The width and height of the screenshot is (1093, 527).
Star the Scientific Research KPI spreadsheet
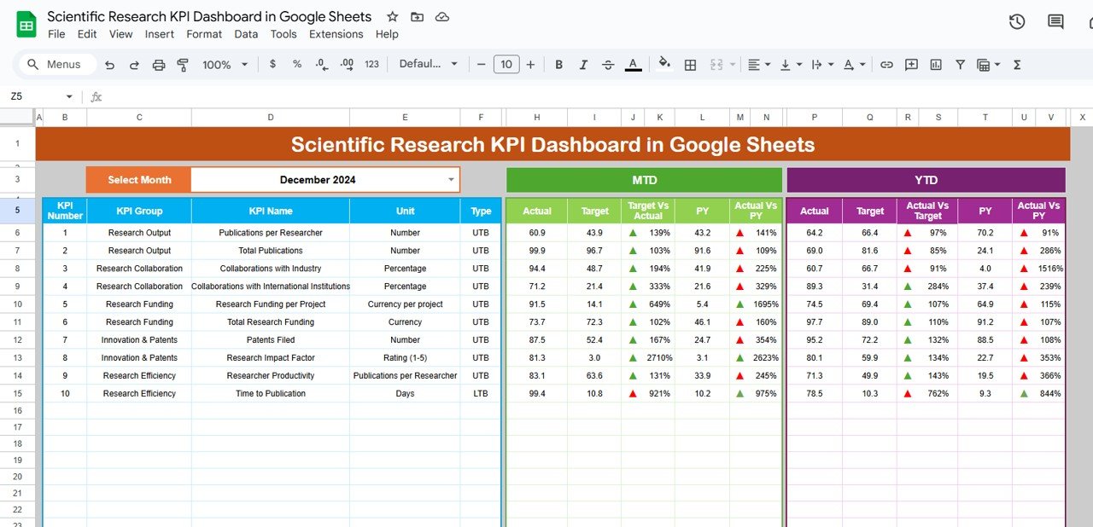[x=392, y=16]
